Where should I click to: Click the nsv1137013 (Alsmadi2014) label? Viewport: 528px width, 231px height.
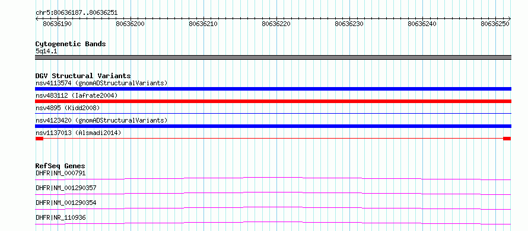coord(78,133)
